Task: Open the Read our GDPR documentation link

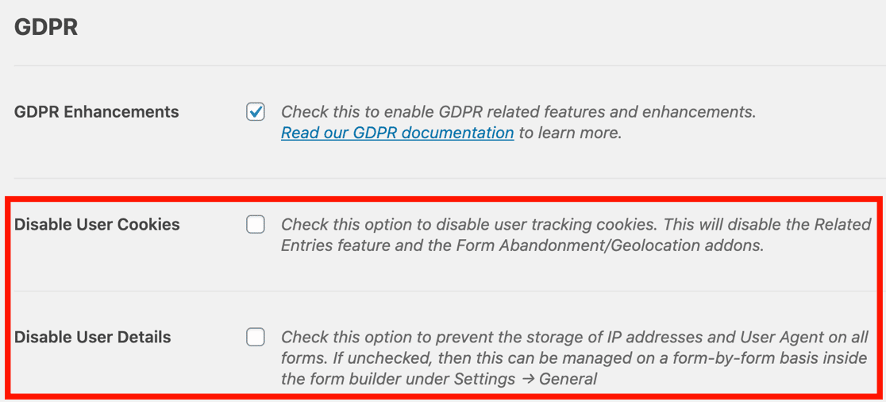Action: point(397,133)
